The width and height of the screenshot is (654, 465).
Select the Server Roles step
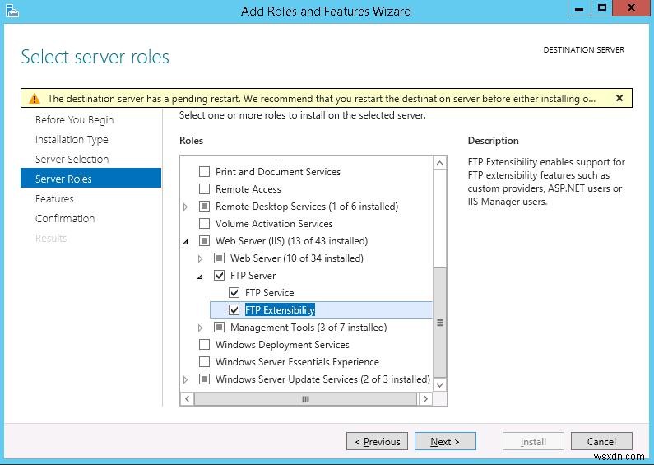coord(91,179)
